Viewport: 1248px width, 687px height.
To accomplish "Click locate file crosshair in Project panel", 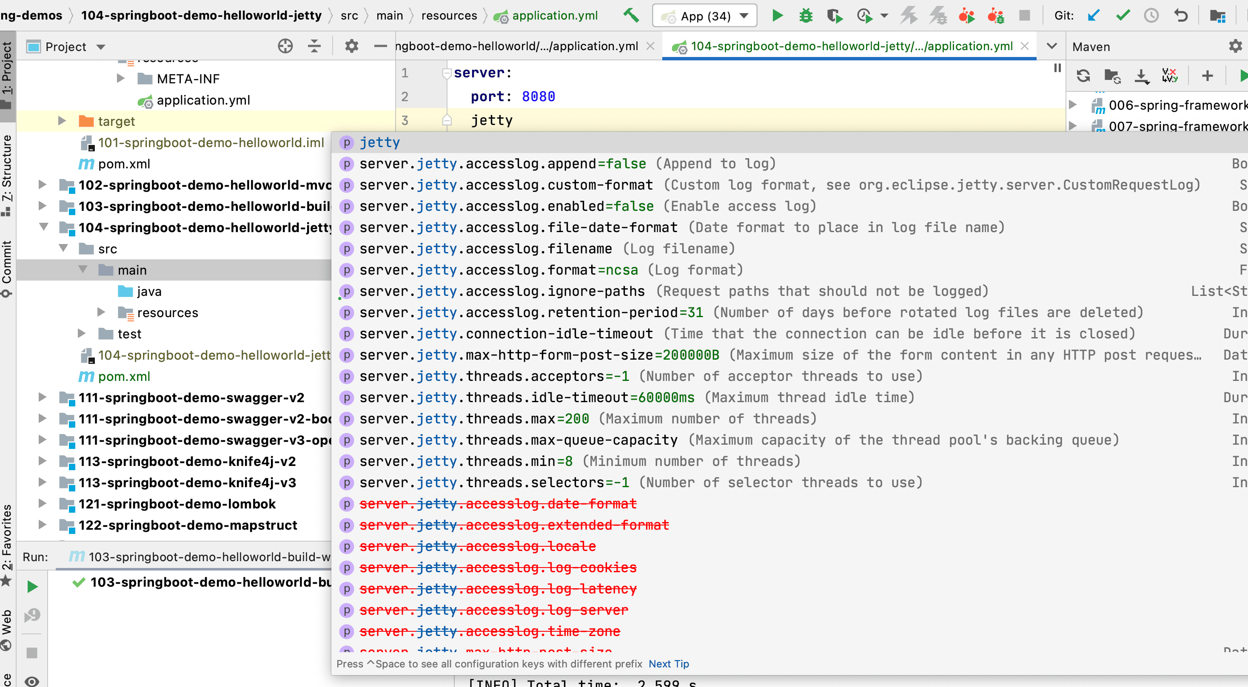I will coord(285,46).
